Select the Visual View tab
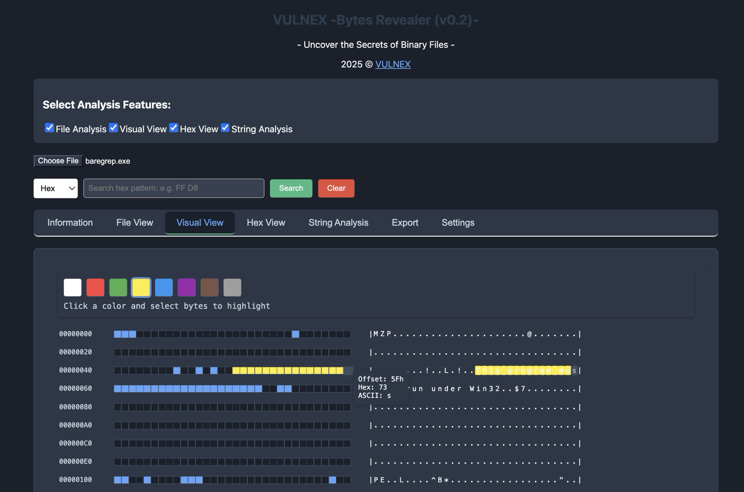Screen dimensions: 744x492 click(x=200, y=223)
